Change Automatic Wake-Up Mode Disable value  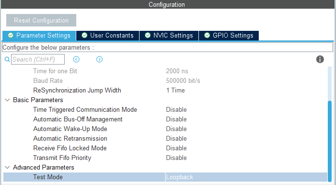click(176, 129)
